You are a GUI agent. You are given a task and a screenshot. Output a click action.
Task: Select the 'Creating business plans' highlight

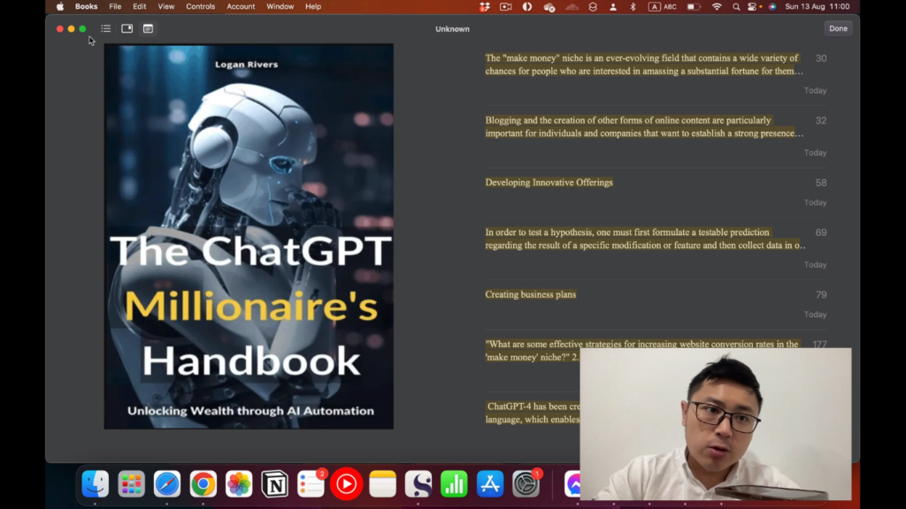point(531,294)
